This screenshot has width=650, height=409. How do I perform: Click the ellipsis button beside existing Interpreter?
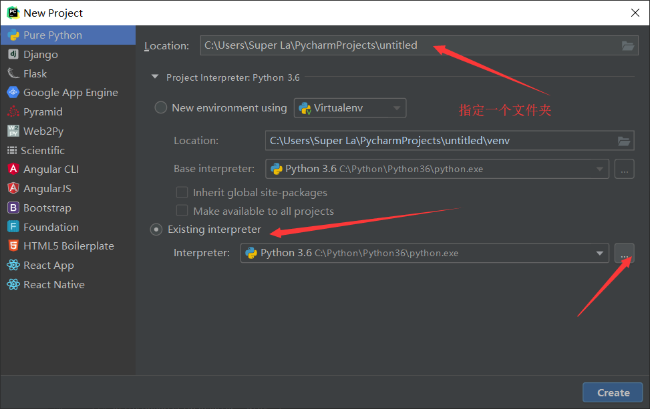(625, 253)
